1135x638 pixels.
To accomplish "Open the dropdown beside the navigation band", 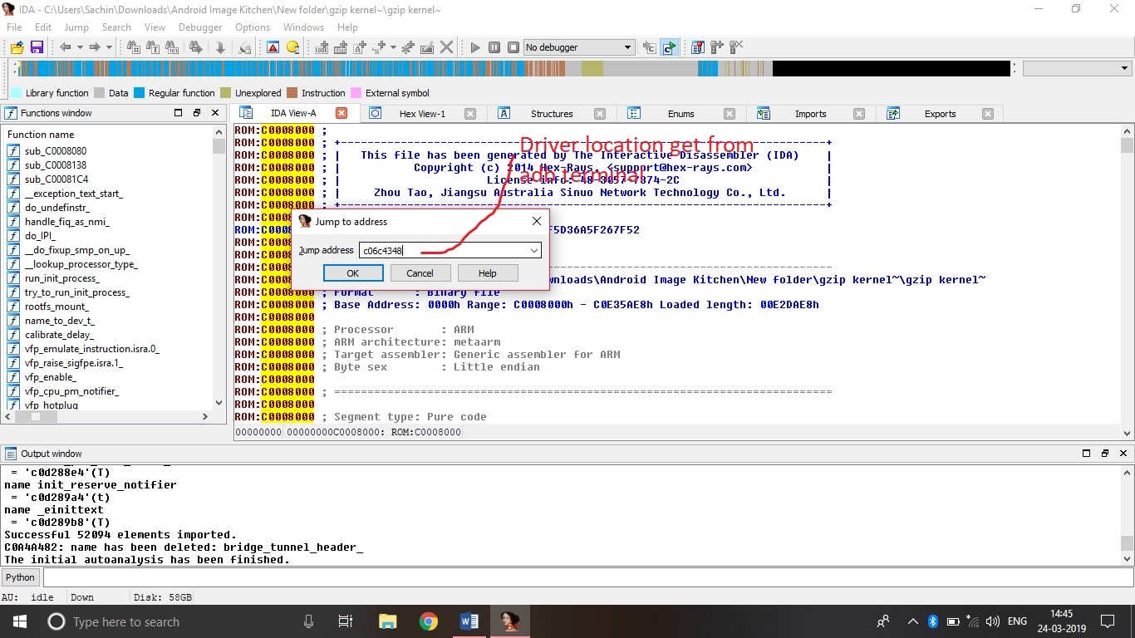I will coord(1125,69).
